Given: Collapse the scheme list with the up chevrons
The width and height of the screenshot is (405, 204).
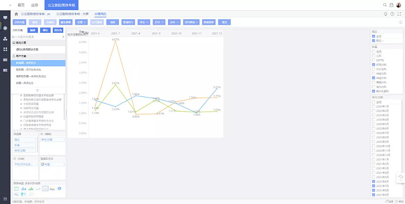Looking at the screenshot, I should click(x=37, y=90).
